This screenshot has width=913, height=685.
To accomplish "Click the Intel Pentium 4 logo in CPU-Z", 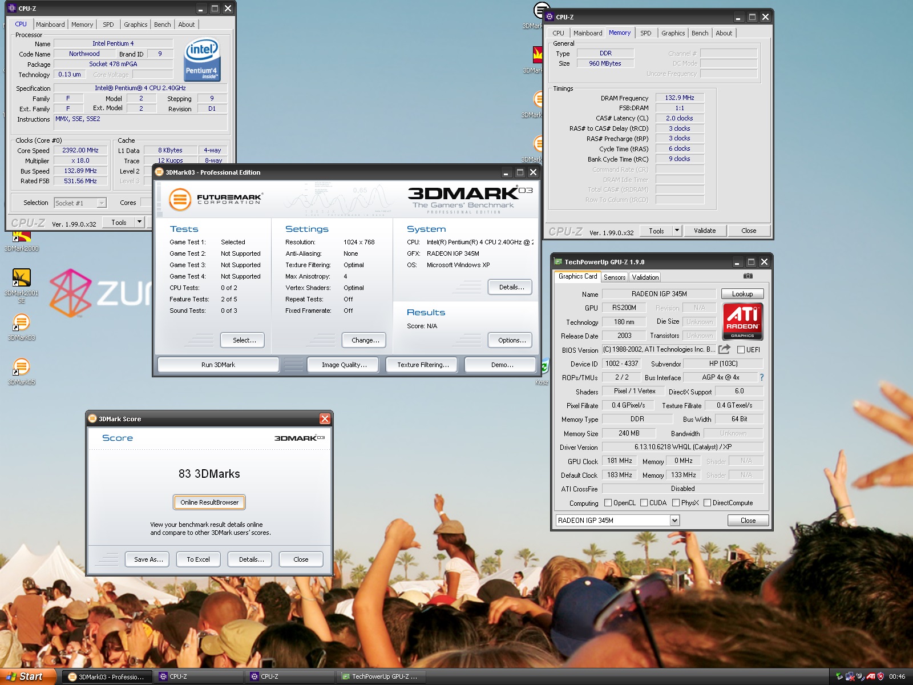I will click(x=202, y=60).
